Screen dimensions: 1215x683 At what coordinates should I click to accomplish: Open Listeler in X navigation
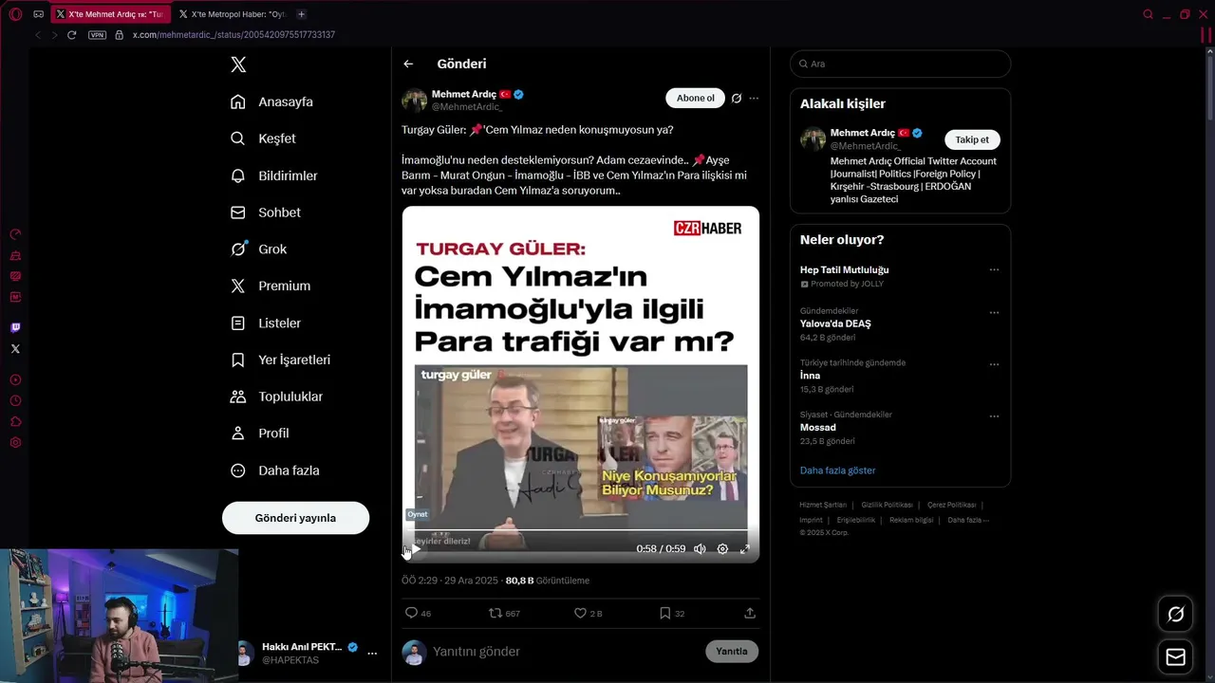coord(266,323)
